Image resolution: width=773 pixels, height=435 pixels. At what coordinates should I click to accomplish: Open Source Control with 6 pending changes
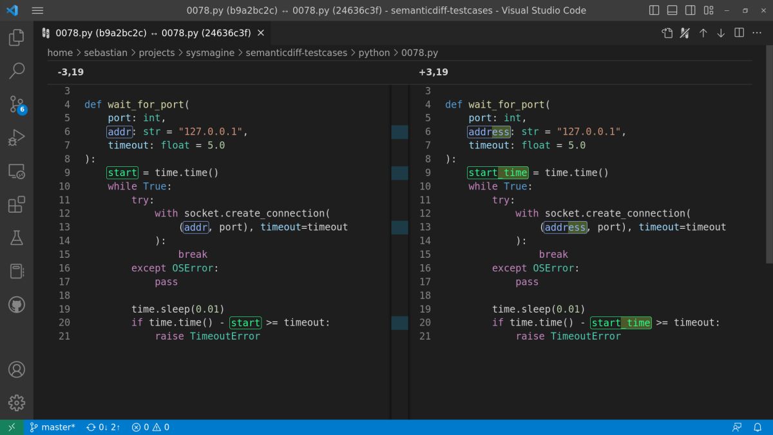point(17,104)
